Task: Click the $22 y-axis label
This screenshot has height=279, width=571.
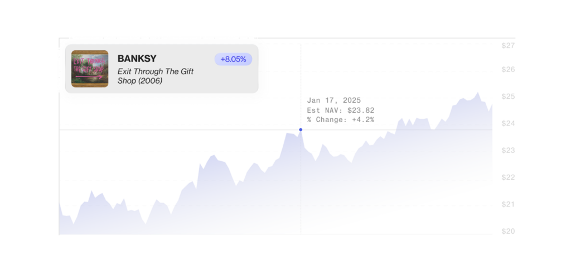Action: (507, 177)
